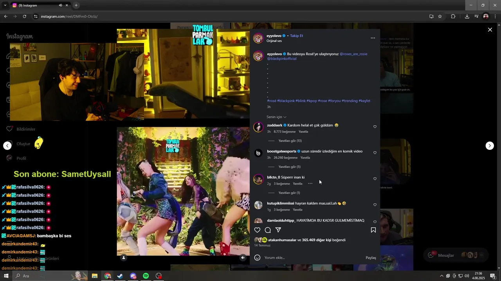
Task: Open Steam from the taskbar
Action: click(x=120, y=276)
